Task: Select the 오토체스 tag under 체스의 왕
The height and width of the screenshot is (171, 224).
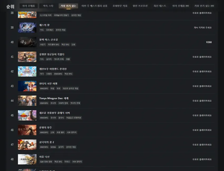Action: (50, 30)
